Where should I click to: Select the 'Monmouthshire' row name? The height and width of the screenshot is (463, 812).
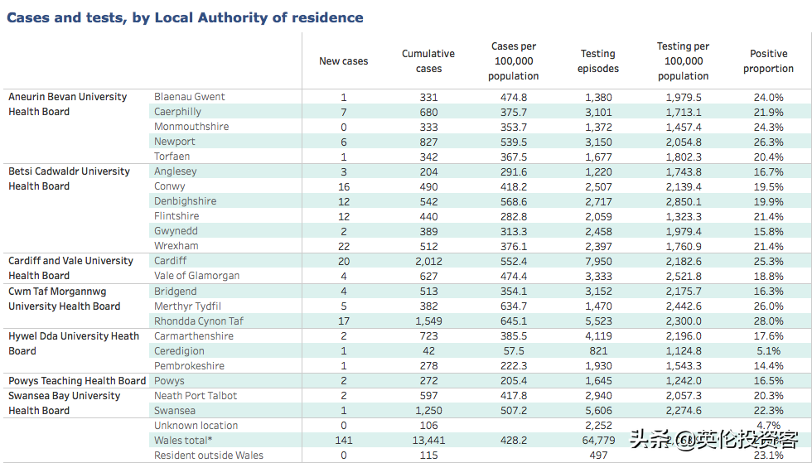click(x=191, y=127)
